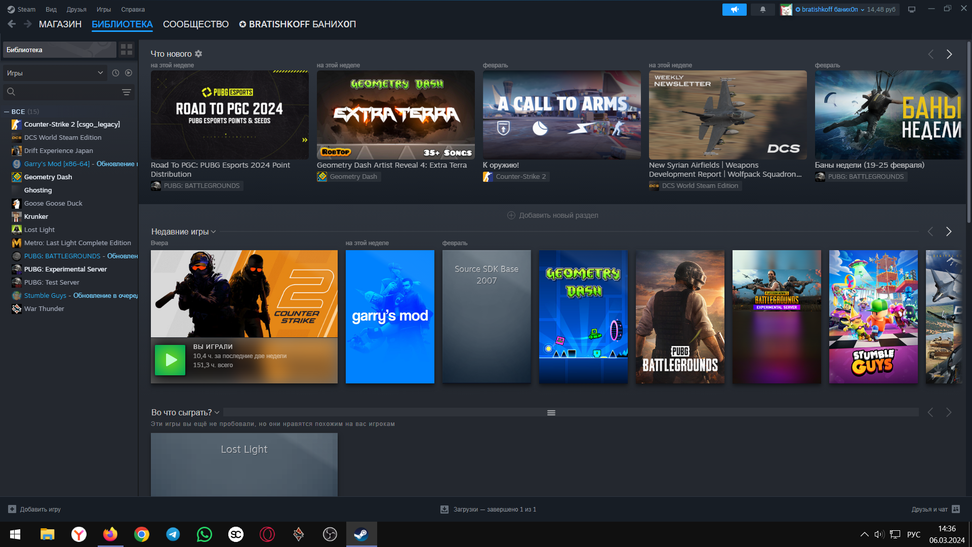Launch Telegram from taskbar
Screen dimensions: 972x547
[x=173, y=534]
